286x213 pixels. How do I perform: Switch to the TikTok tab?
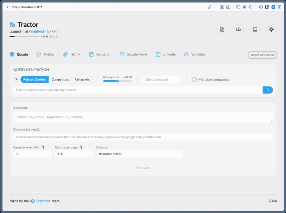[x=72, y=54]
